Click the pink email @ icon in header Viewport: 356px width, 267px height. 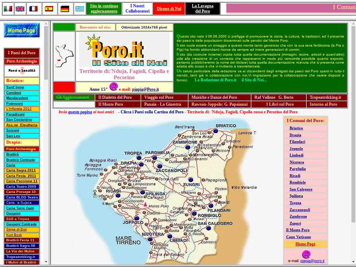point(113,87)
